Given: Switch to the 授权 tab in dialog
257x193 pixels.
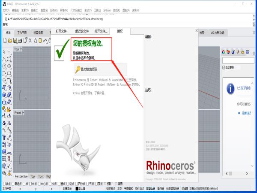Looking at the screenshot, I should pos(120,31).
